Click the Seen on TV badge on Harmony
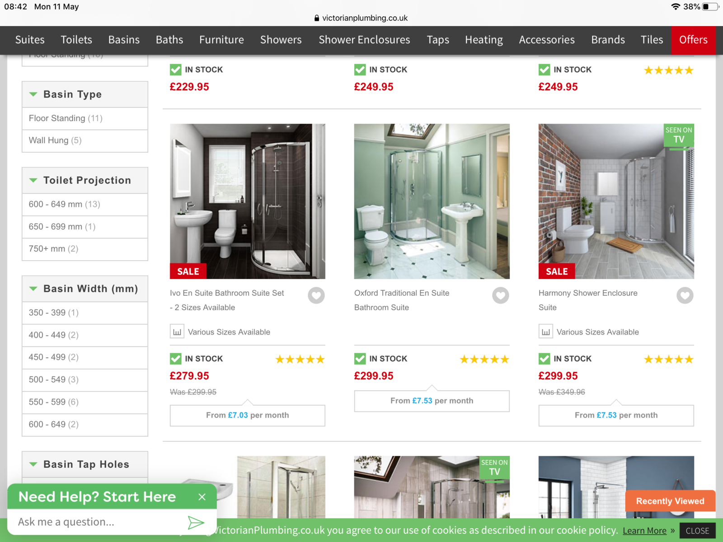Screen dimensions: 723x542 pyautogui.click(x=679, y=135)
